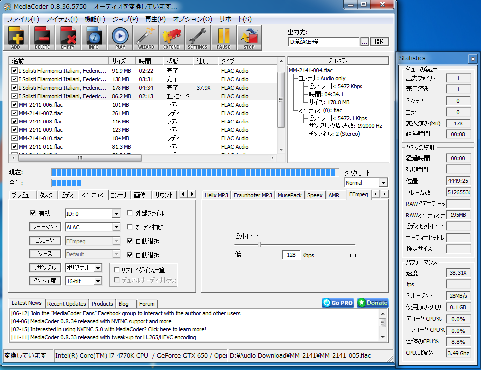The image size is (481, 370).
Task: Click the Donate button
Action: (373, 303)
